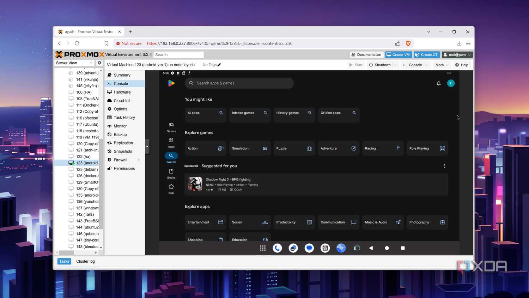Launch Messages app from Android dock
Screen dimensions: 529x298
coord(309,248)
